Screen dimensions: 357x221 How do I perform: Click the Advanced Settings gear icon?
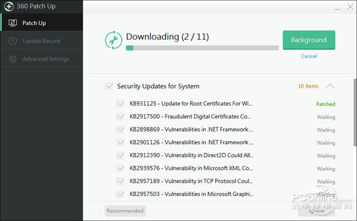click(12, 59)
